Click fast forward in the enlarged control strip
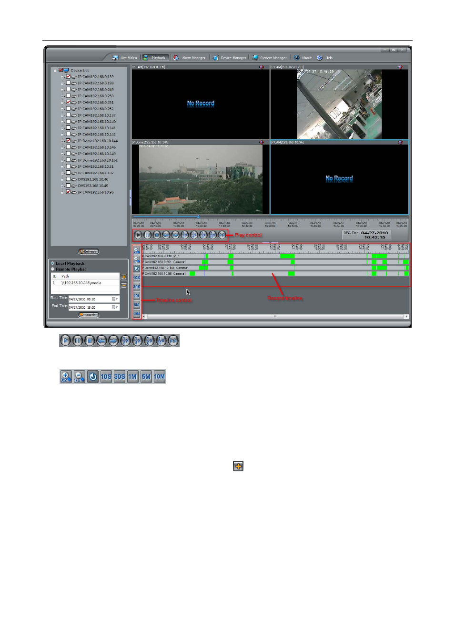Screen dimensions: 455x644 (x=173, y=341)
